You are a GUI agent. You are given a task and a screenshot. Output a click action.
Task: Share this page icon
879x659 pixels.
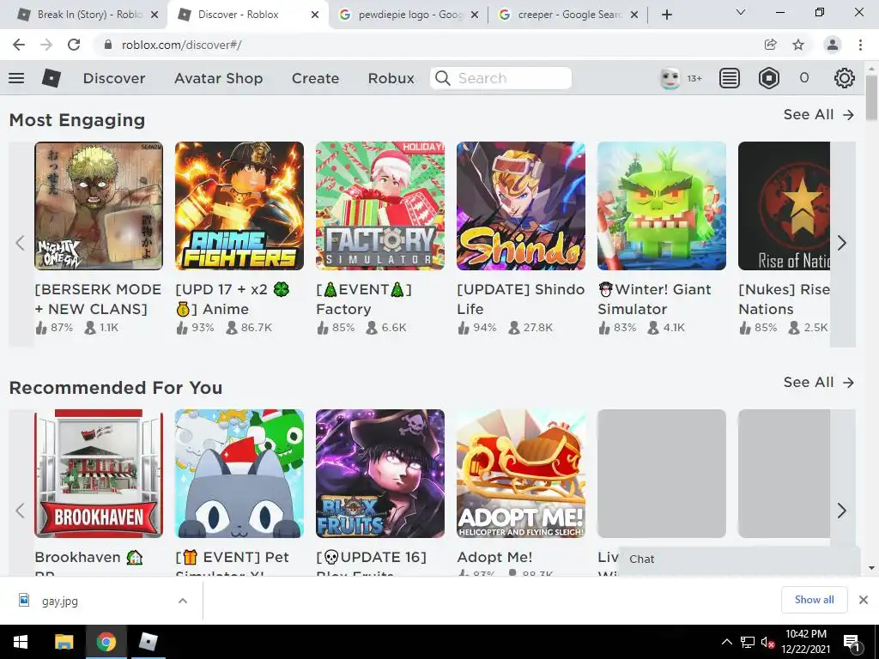coord(771,45)
